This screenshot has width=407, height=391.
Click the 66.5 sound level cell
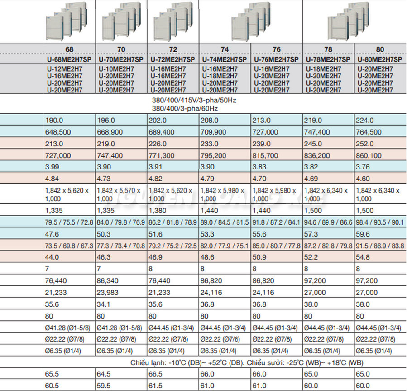point(173,374)
